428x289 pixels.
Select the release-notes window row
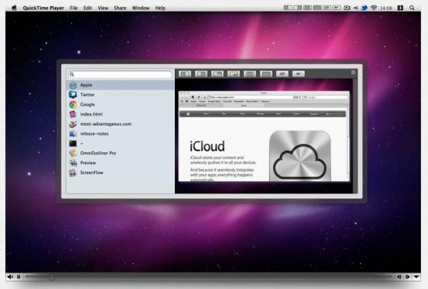coord(120,133)
